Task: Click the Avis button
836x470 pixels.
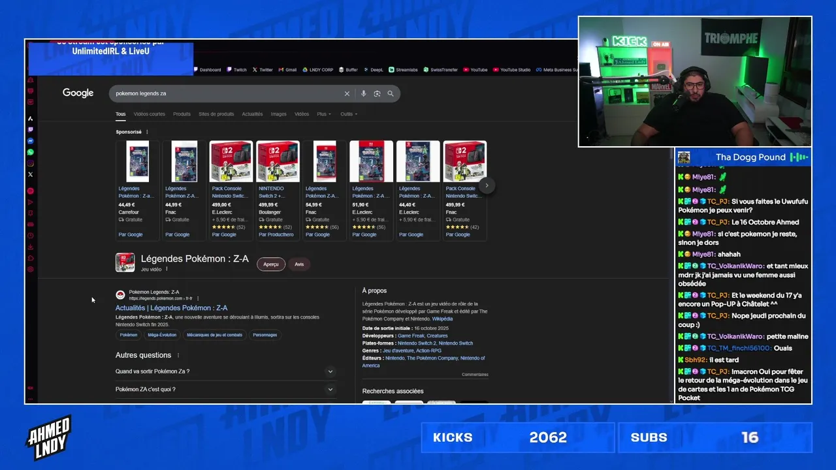Action: [x=299, y=264]
